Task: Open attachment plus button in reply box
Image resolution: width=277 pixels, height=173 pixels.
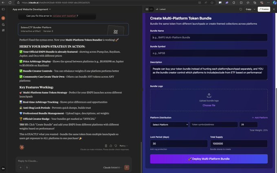Action: pos(21,168)
